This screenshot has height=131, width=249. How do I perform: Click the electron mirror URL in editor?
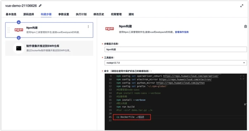185,80
